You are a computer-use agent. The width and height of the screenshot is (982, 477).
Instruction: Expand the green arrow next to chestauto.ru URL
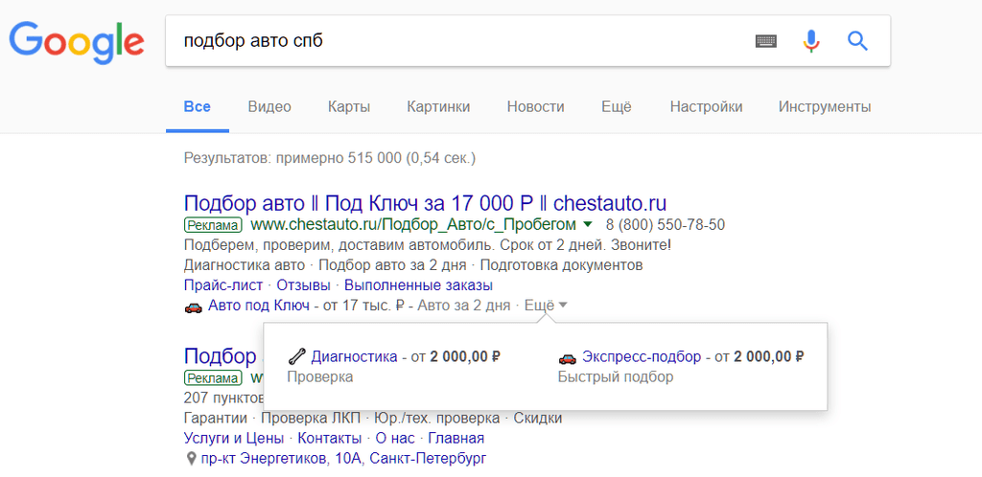click(x=588, y=224)
